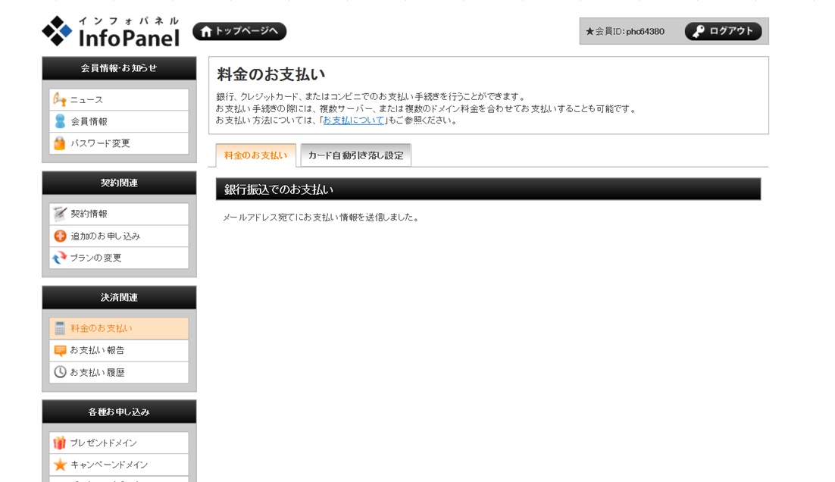Click the payment report speech bubble icon
This screenshot has width=835, height=482.
[x=60, y=350]
